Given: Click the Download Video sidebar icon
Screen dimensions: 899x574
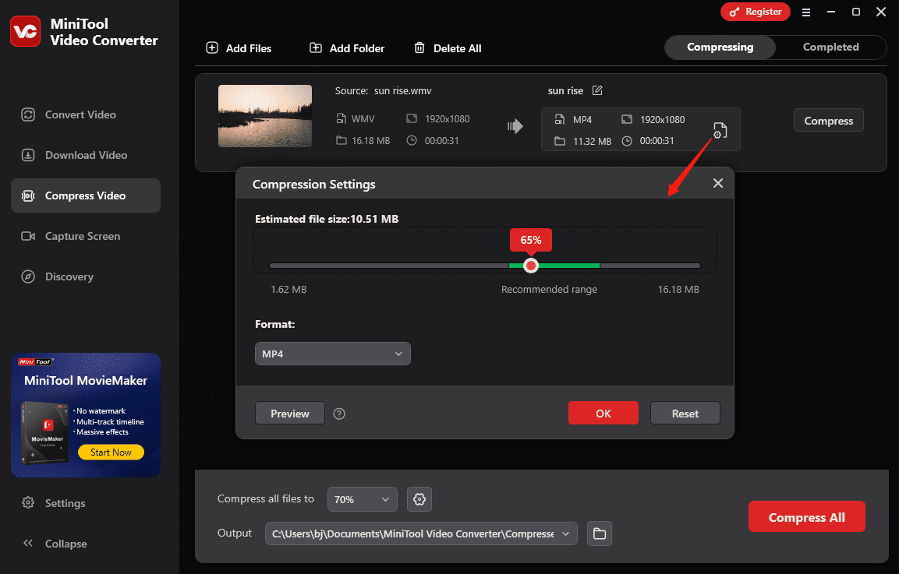Looking at the screenshot, I should coord(28,155).
